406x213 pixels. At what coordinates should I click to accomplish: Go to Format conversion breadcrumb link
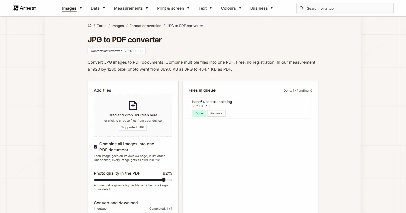pos(145,26)
